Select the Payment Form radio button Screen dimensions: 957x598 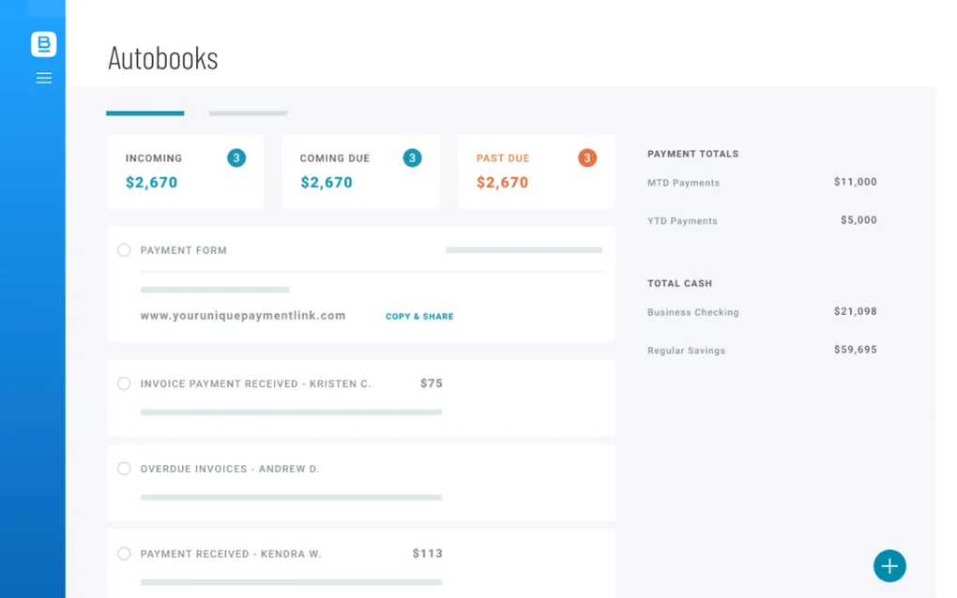click(x=124, y=250)
